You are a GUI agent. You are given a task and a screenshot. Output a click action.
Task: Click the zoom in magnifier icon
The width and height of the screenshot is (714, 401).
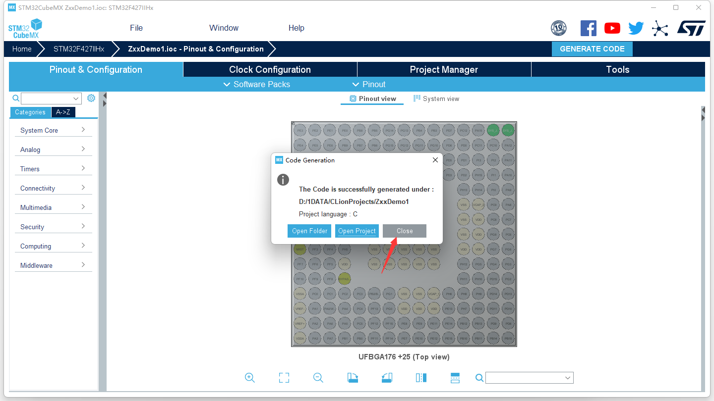[250, 378]
